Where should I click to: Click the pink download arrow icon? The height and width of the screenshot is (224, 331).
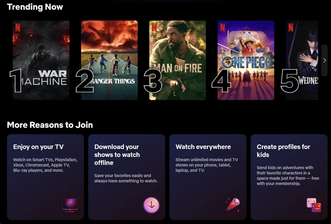(x=151, y=205)
